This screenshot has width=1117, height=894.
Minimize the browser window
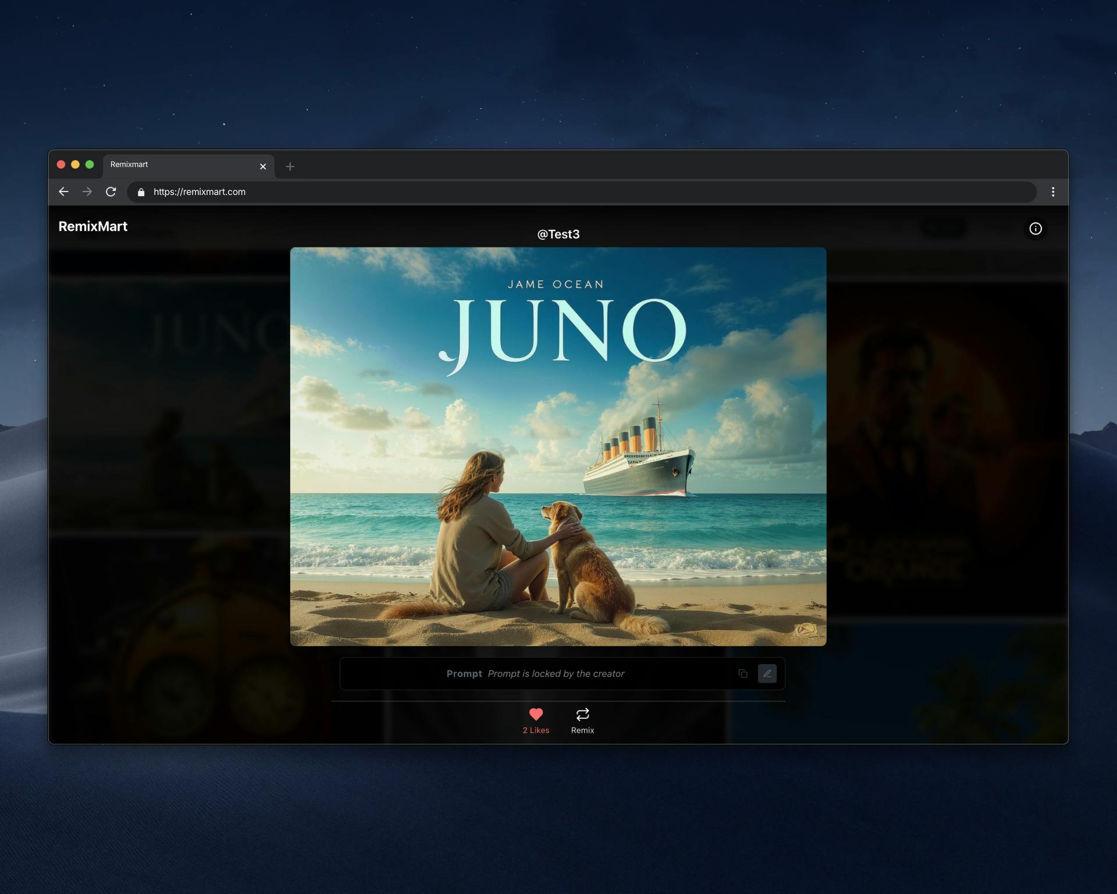[75, 165]
